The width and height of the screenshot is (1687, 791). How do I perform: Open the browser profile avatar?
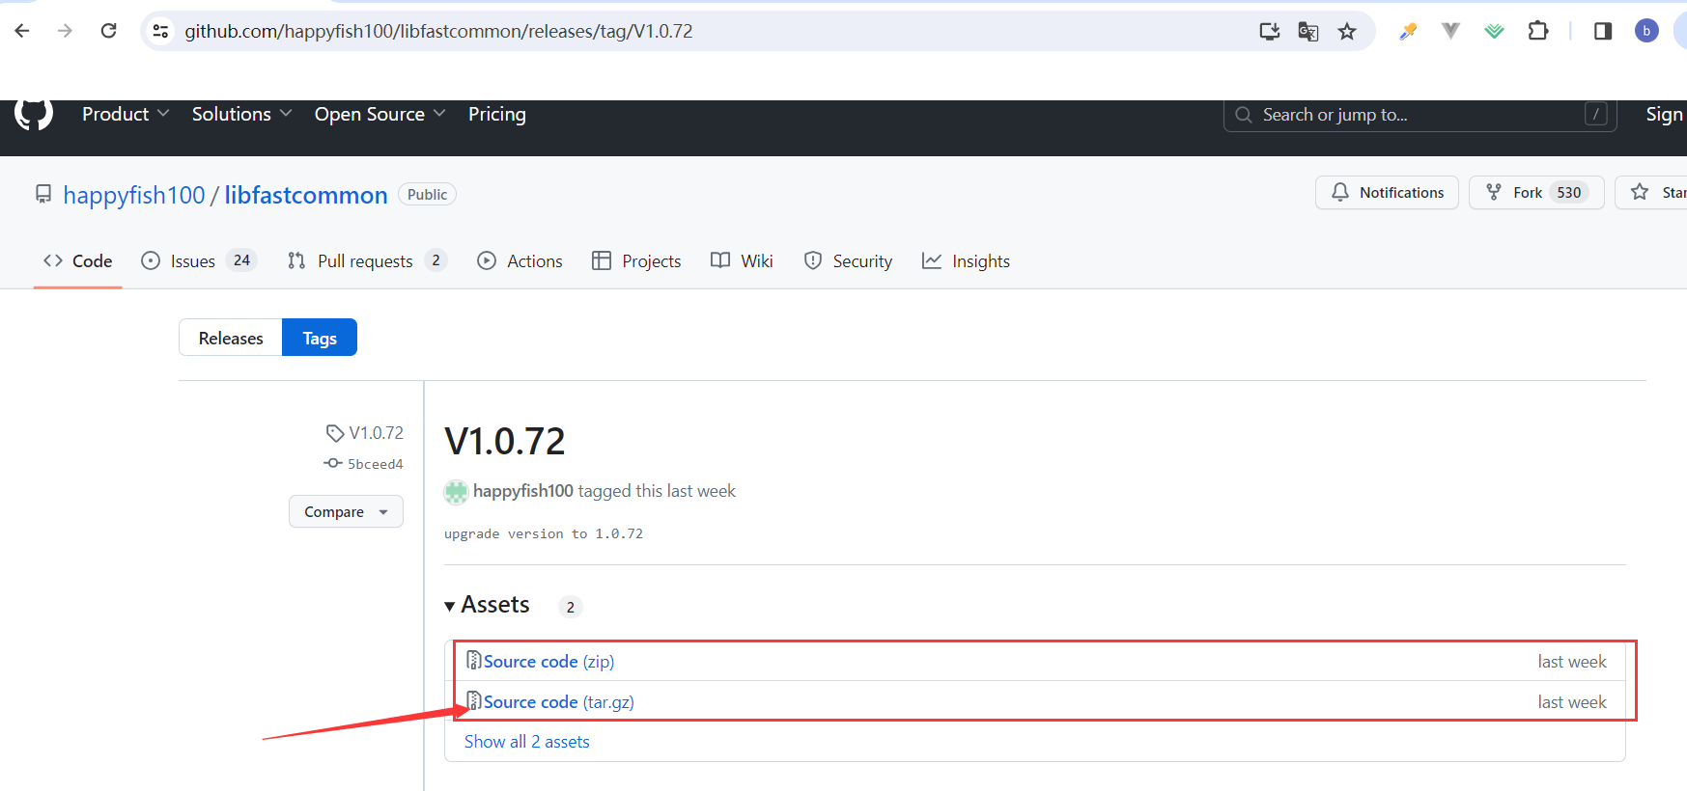[1646, 31]
